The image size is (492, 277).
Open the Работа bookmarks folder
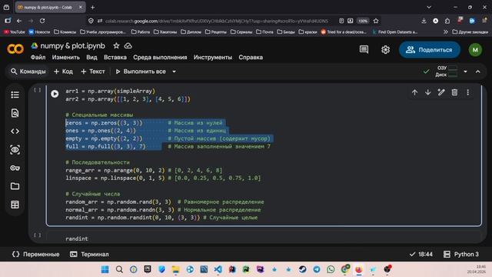[141, 32]
